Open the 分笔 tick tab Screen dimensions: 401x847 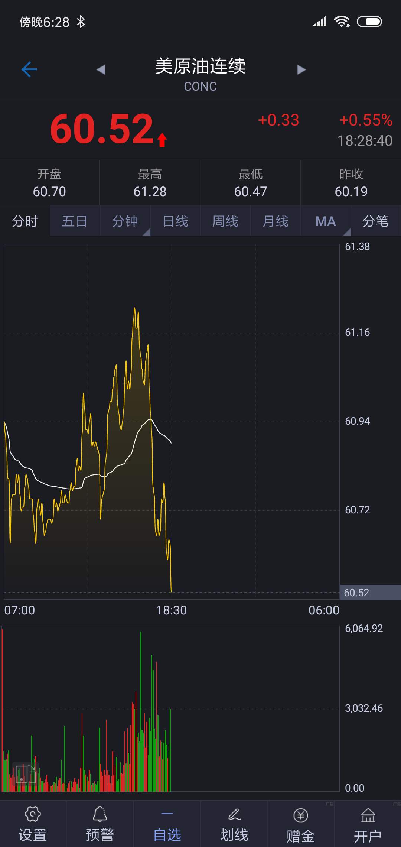pyautogui.click(x=376, y=221)
